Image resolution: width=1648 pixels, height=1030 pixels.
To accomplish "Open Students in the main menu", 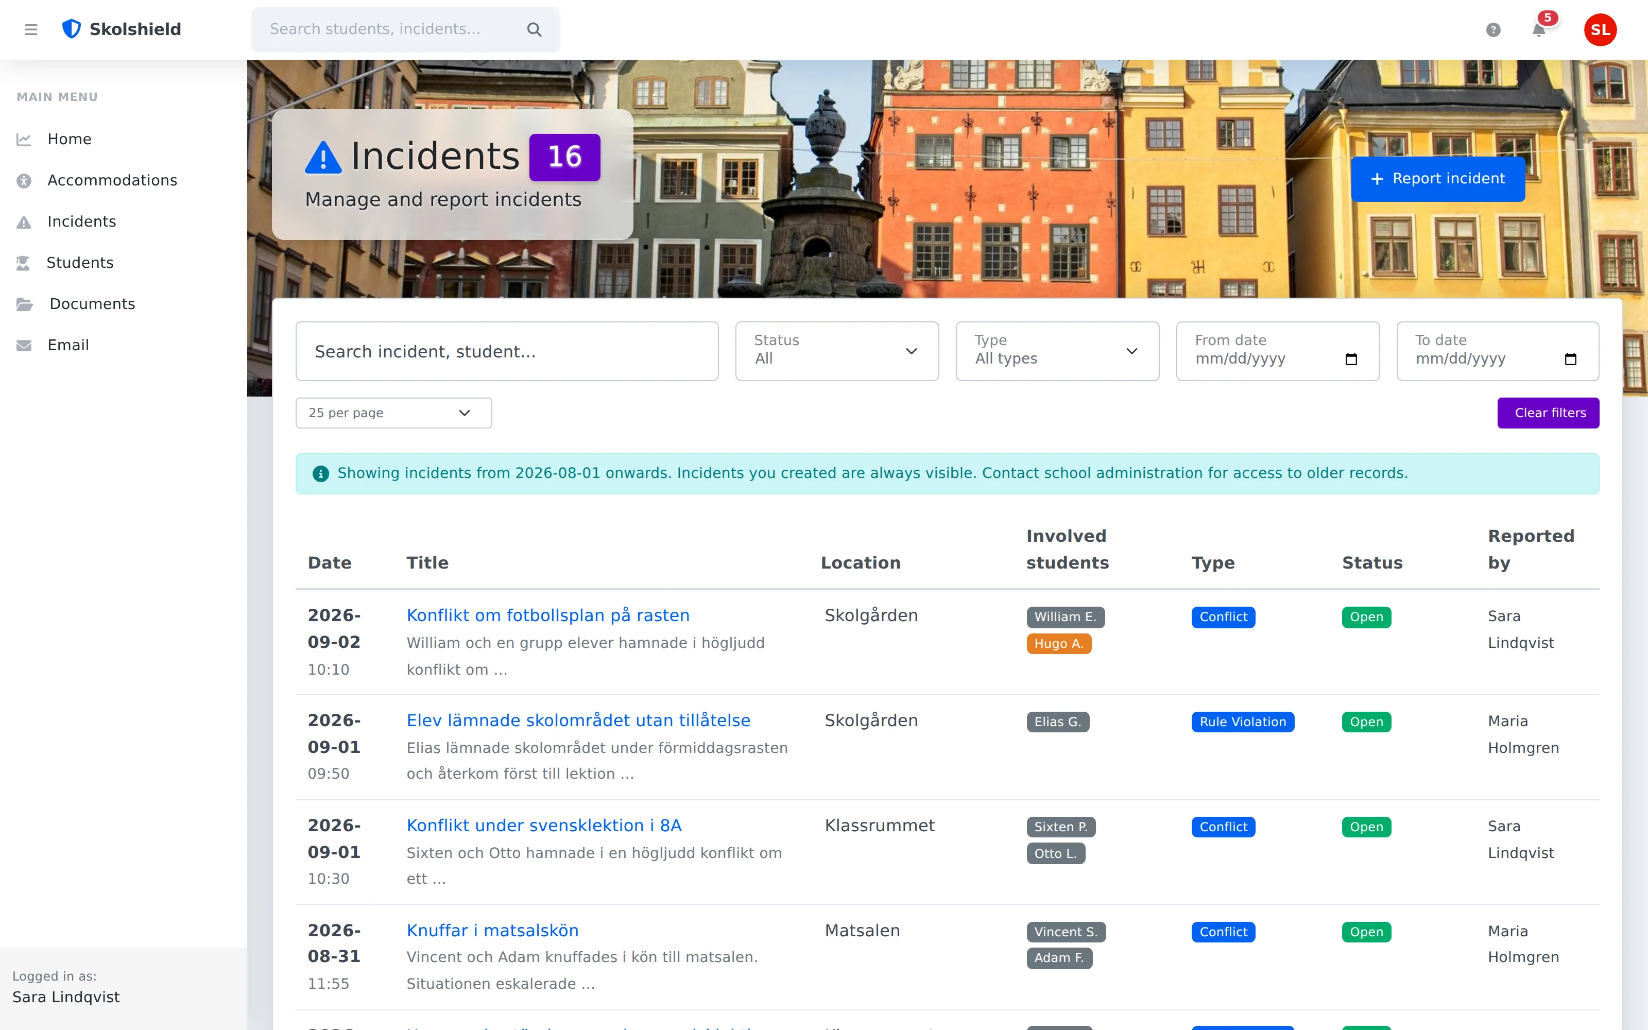I will click(x=80, y=263).
